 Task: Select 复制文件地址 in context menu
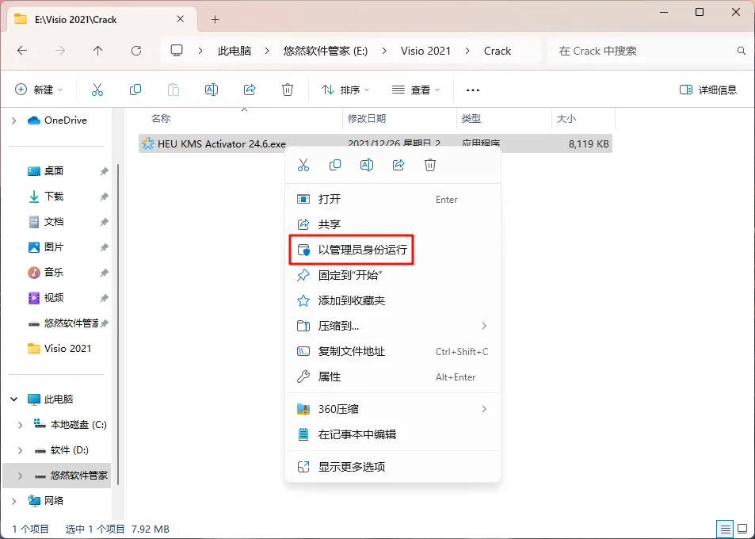pyautogui.click(x=393, y=352)
